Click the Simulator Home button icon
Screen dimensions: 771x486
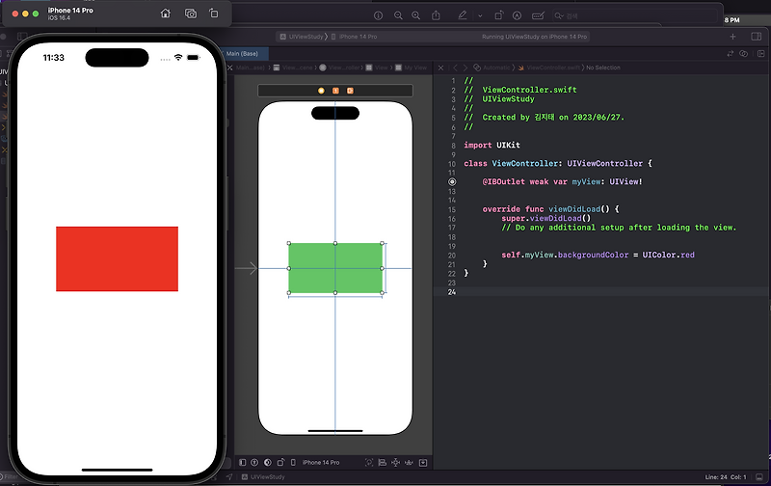[x=166, y=13]
